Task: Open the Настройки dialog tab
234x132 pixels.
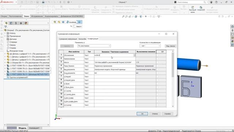Action: (82, 39)
